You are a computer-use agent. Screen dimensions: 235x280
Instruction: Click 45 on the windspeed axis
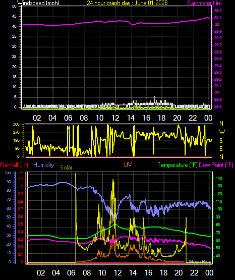(x=14, y=17)
